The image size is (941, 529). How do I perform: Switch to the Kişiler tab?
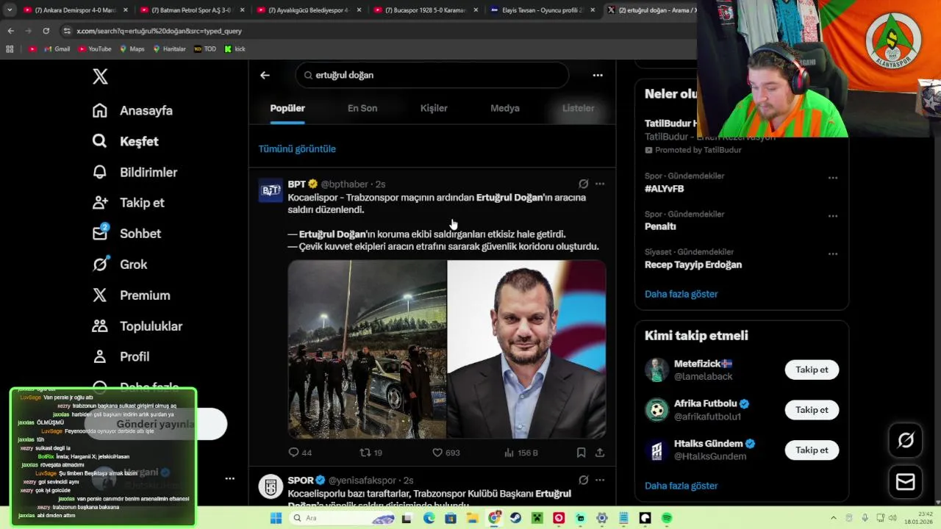(434, 108)
